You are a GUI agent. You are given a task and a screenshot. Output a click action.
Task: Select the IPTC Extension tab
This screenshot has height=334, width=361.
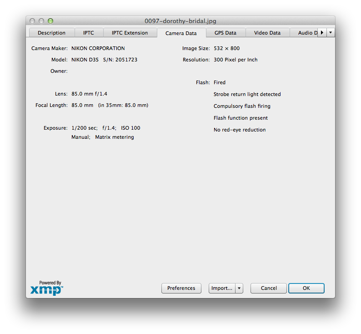pyautogui.click(x=130, y=33)
